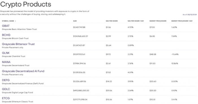The height and width of the screenshot is (104, 198).
Task: Open the GDLC Digital Large Cap Fund
Action: pos(6,89)
